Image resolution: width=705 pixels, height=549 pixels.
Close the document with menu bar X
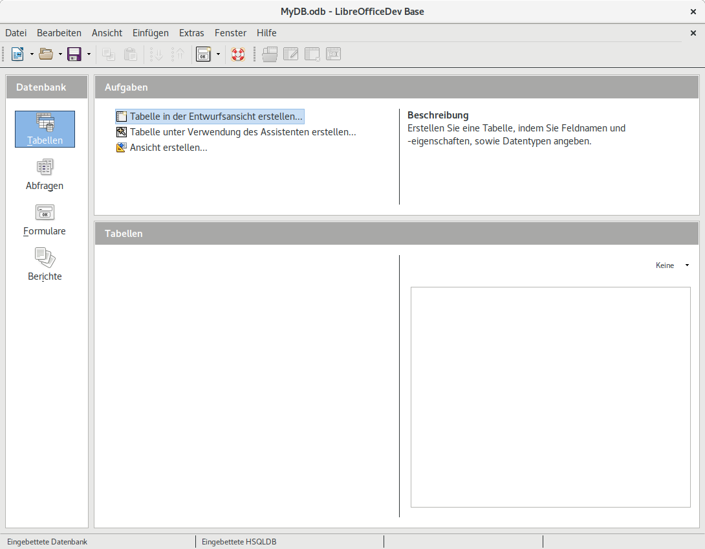point(693,33)
